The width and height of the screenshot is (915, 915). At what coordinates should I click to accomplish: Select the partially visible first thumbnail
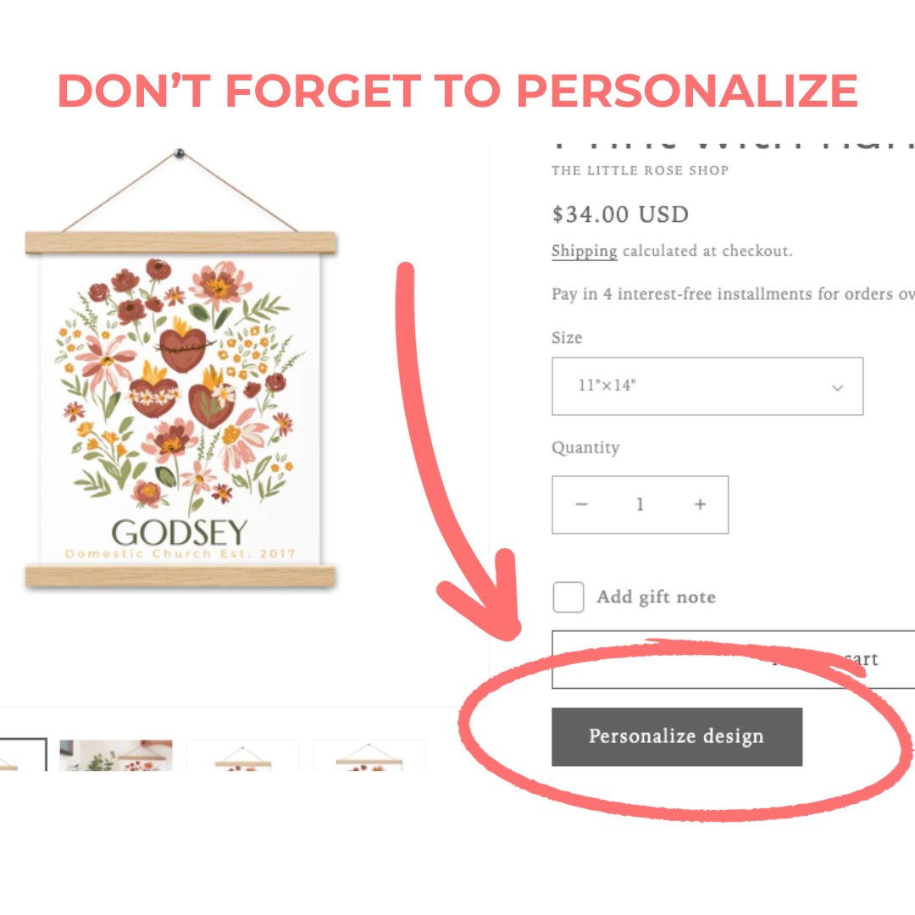click(24, 755)
